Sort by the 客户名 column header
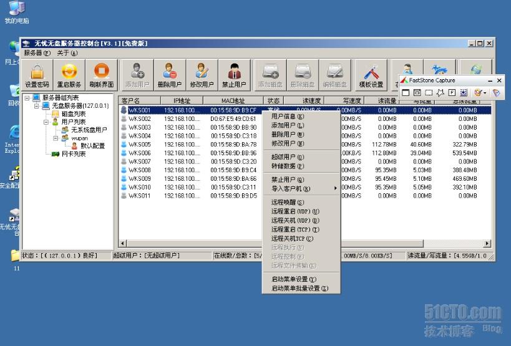The height and width of the screenshot is (346, 511). (140, 100)
